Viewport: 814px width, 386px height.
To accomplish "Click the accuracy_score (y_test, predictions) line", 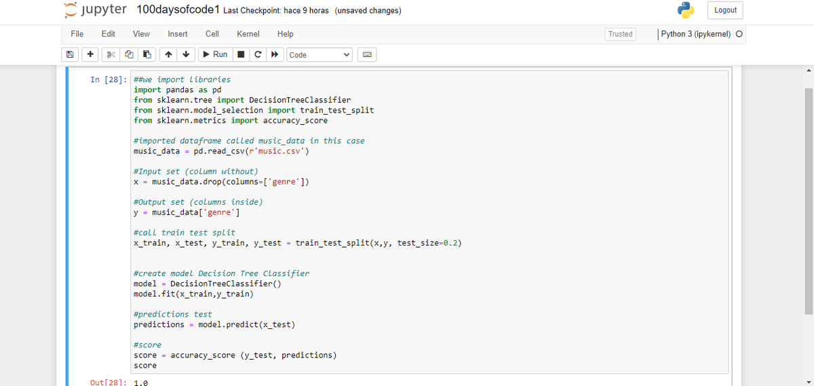I will (x=235, y=355).
